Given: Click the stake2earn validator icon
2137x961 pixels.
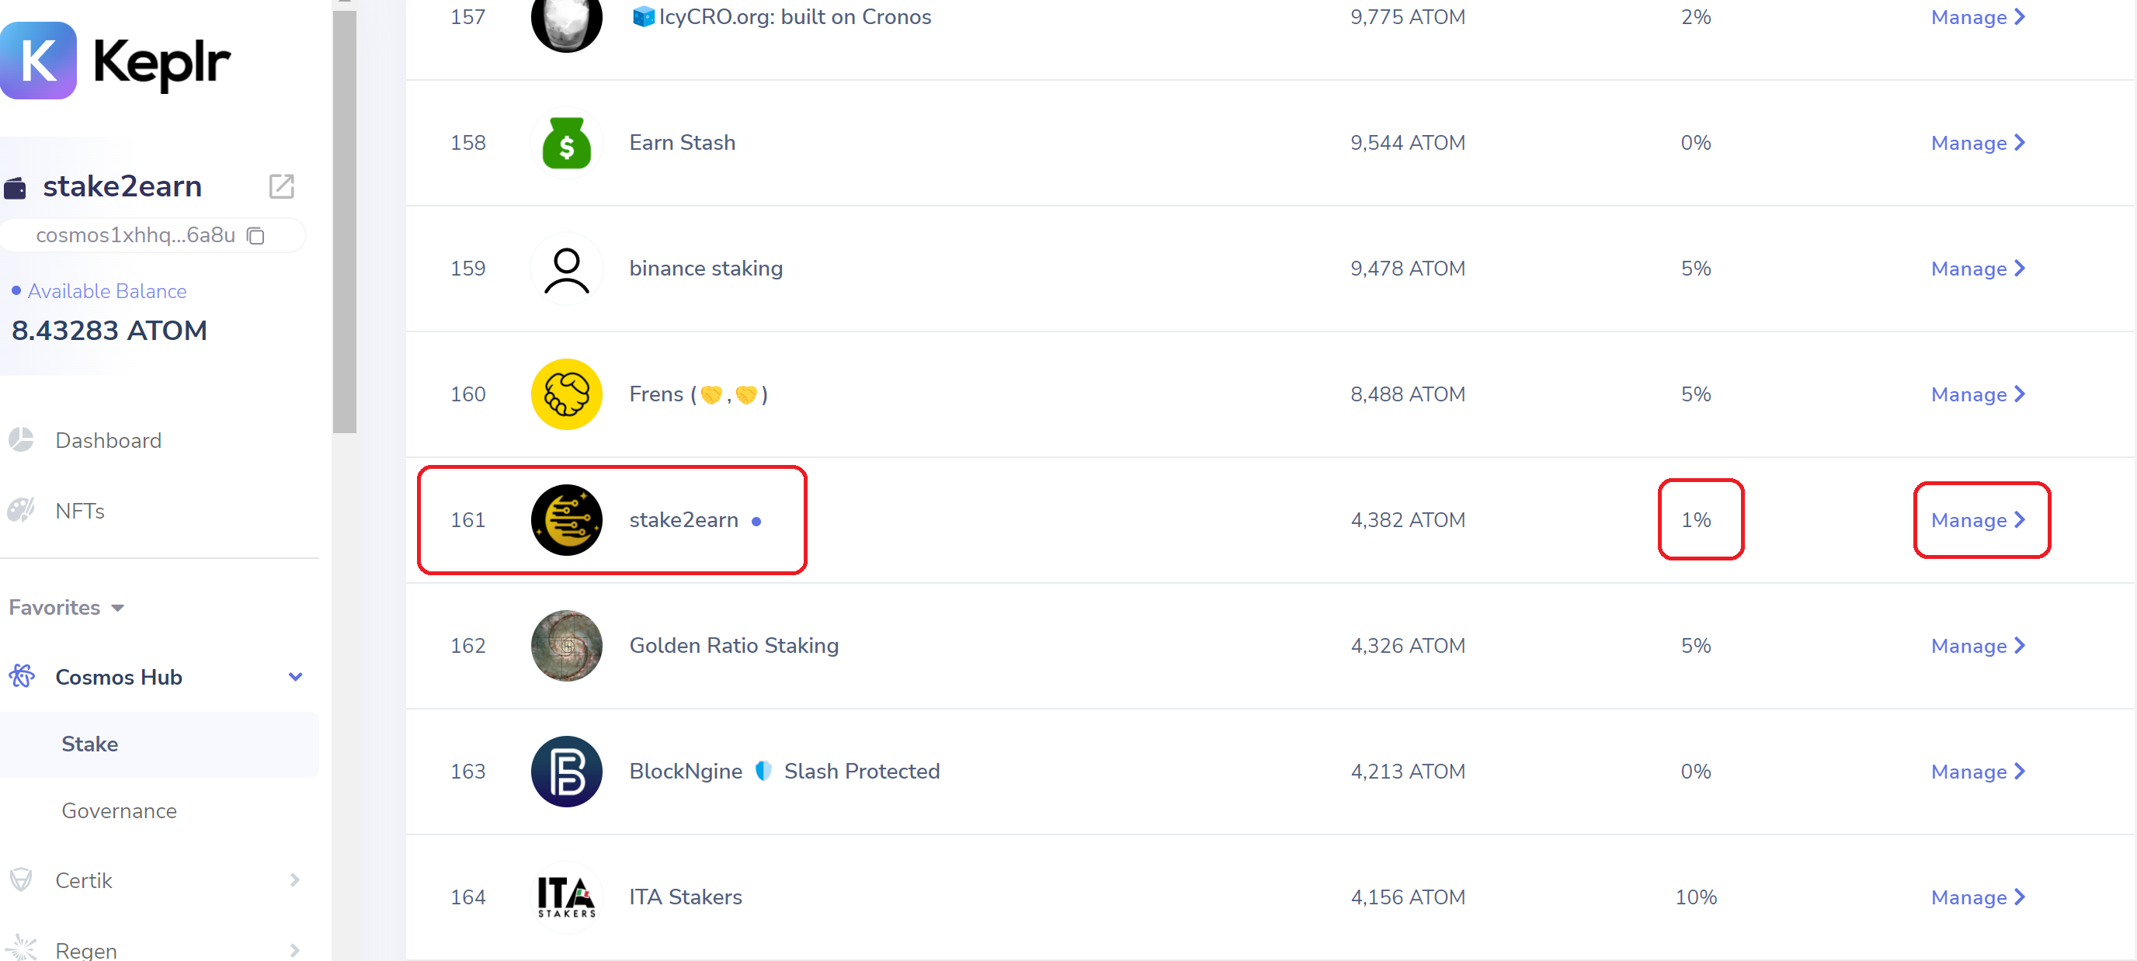Looking at the screenshot, I should [x=565, y=519].
